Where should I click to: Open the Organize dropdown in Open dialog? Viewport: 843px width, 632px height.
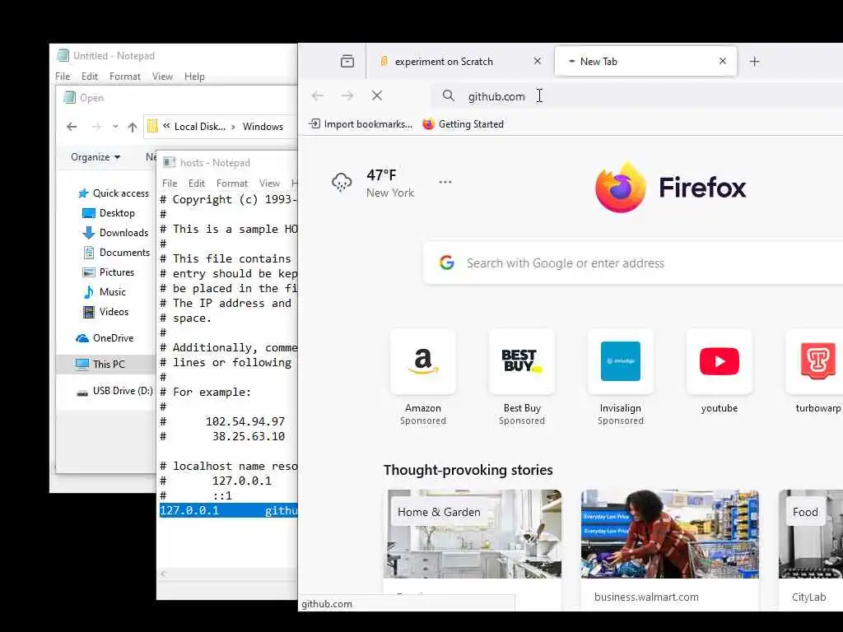[x=95, y=157]
